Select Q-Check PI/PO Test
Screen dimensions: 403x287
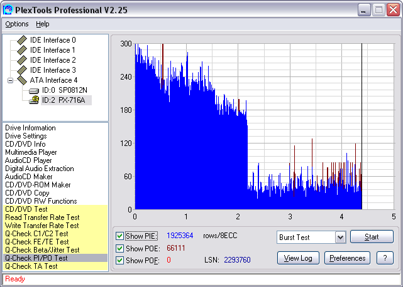(55, 258)
